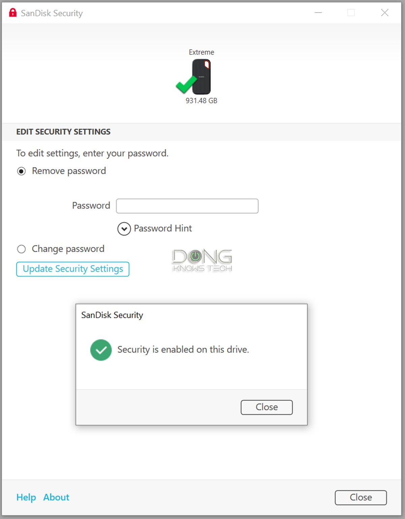This screenshot has height=519, width=405.
Task: Select the Remove password option
Action: point(21,171)
